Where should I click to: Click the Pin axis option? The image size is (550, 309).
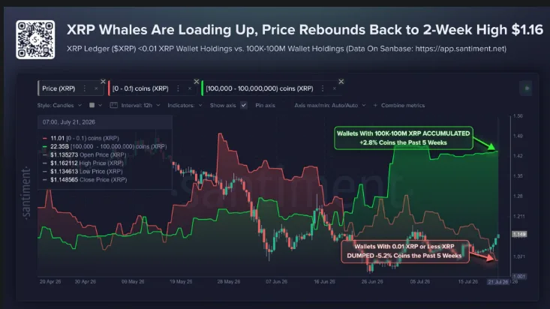tap(265, 105)
